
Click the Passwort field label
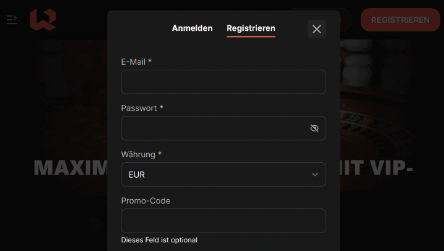click(x=142, y=108)
